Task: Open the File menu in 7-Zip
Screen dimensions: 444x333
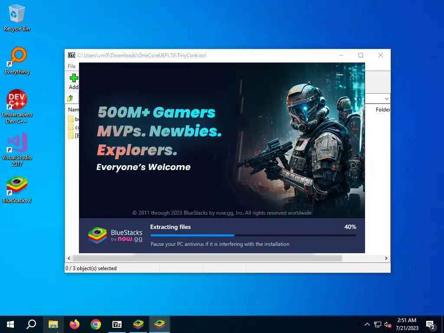Action: 72,66
